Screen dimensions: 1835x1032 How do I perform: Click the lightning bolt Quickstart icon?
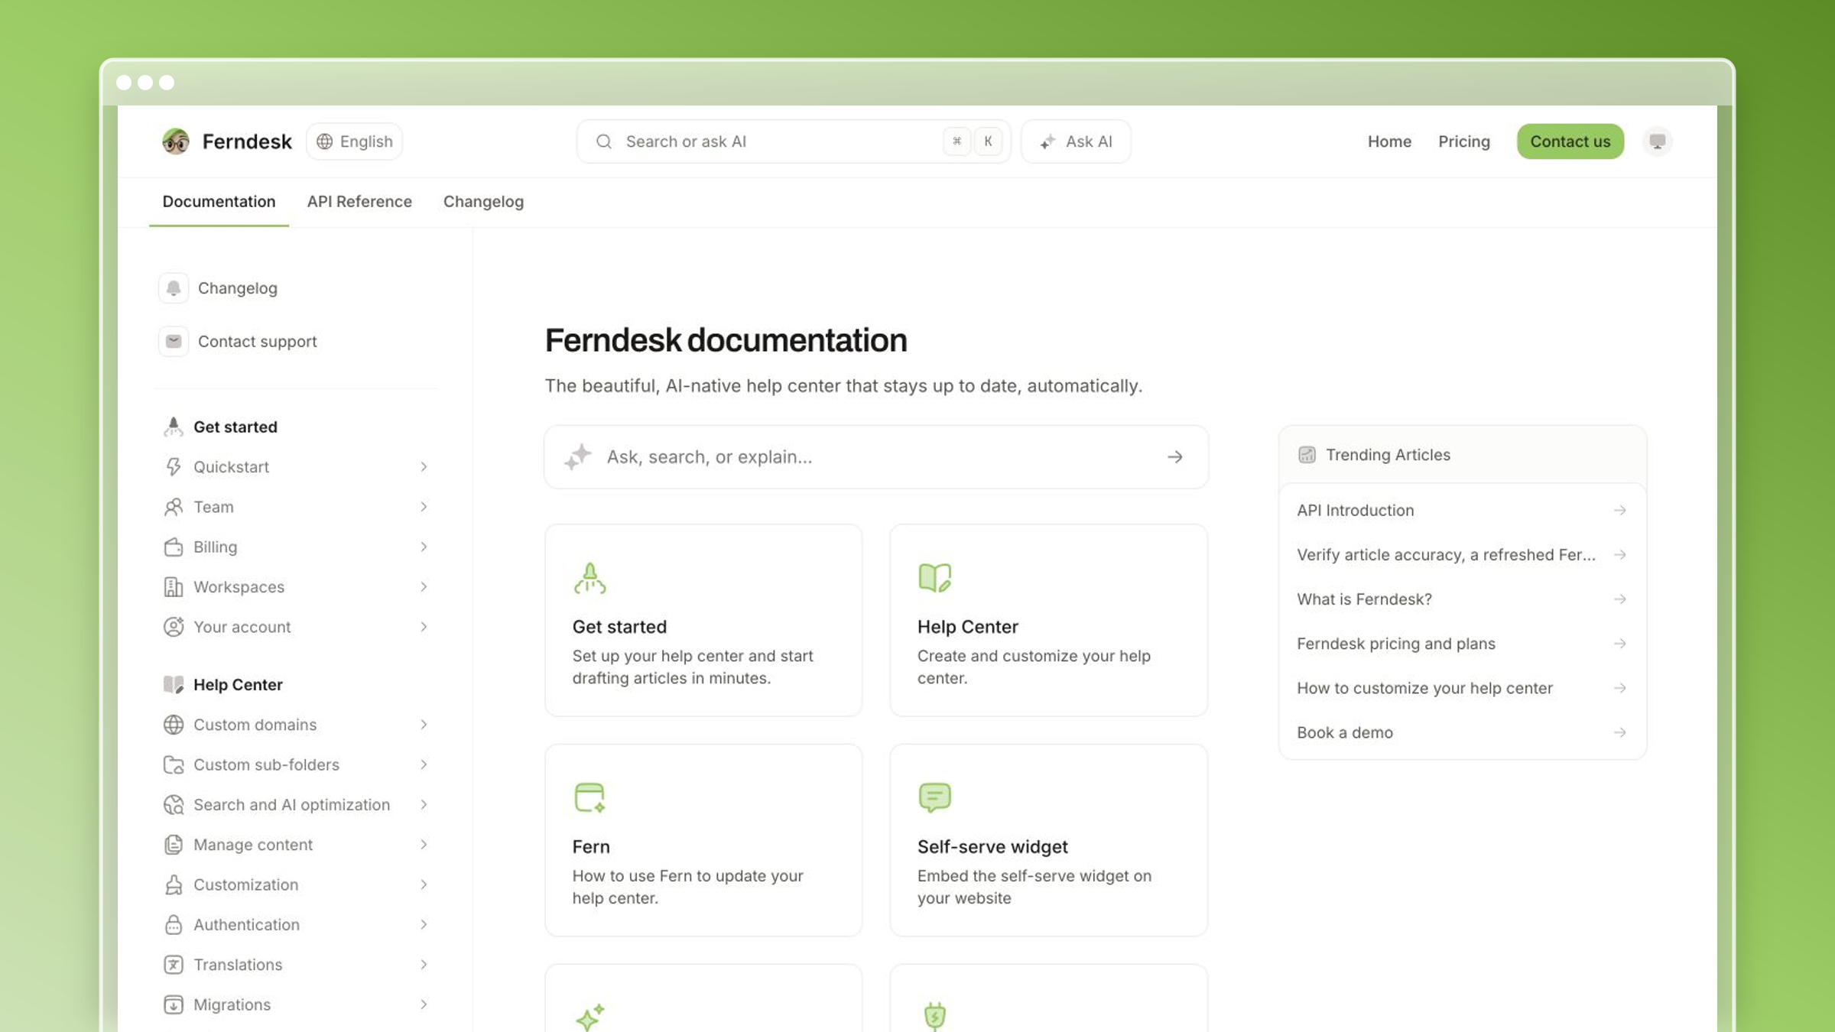[x=174, y=466]
